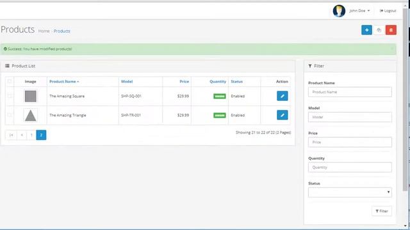Screen dimensions: 410x230
Task: Click the Filter button
Action: 382,211
